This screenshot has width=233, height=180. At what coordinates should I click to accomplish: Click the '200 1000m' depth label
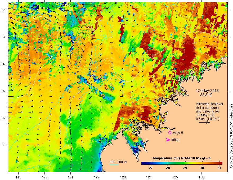click(118, 162)
